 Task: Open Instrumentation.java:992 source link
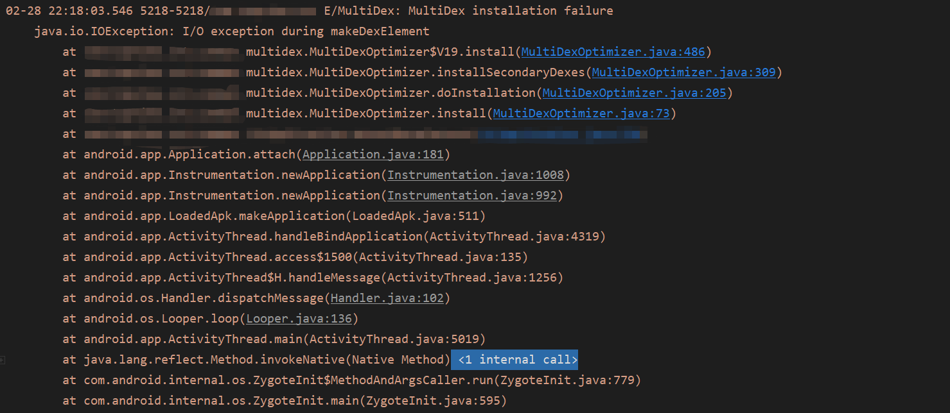pyautogui.click(x=471, y=196)
